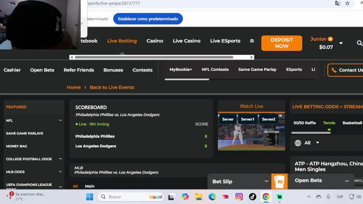Open MONEY BAG in sidebar
Viewport: 363px width, 204px height.
click(x=16, y=146)
